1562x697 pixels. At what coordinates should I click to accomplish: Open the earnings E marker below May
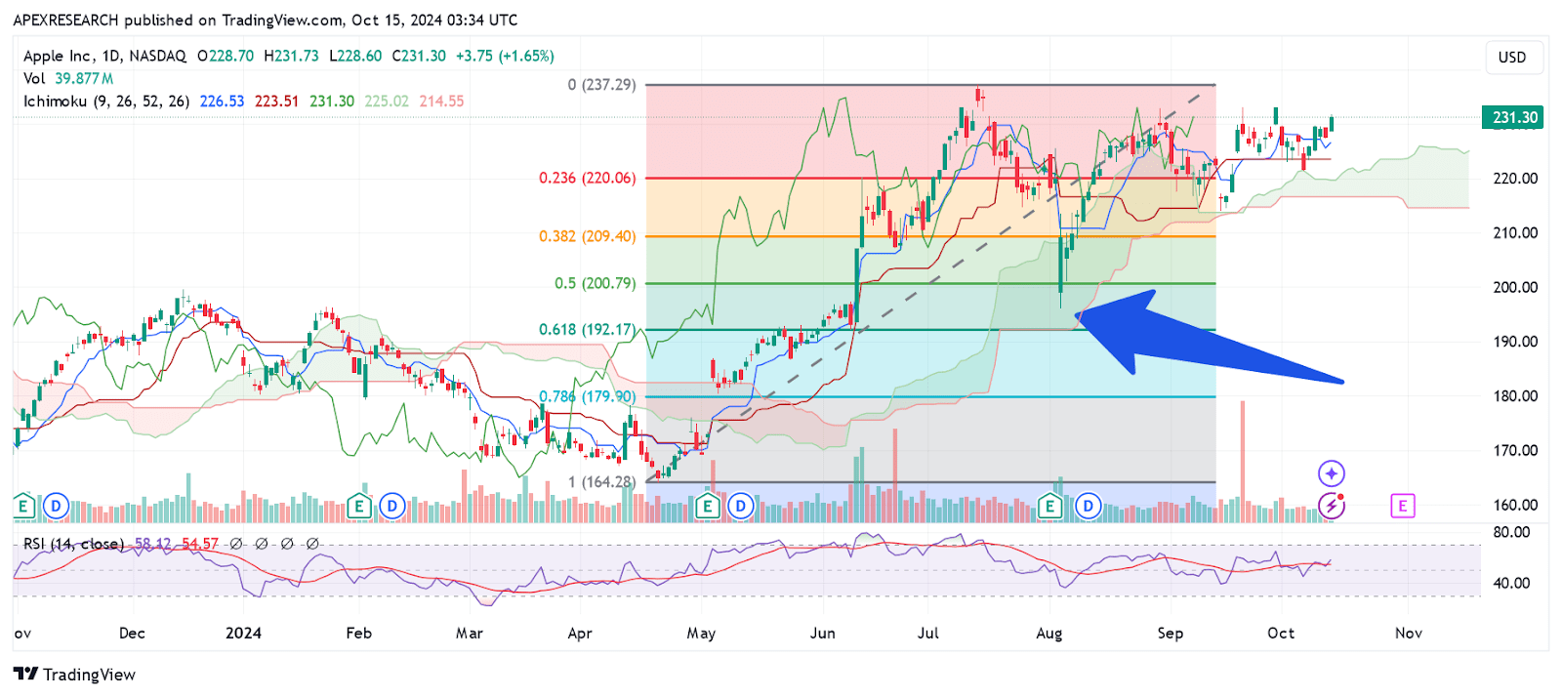(x=708, y=506)
